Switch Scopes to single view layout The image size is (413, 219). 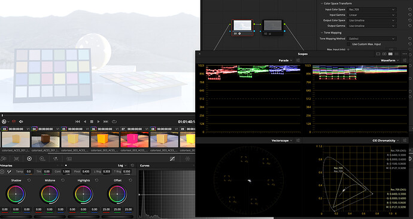coord(378,54)
